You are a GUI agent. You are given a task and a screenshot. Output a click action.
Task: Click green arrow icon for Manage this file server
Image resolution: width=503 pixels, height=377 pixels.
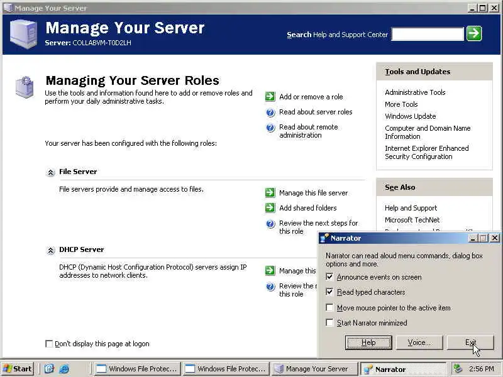[270, 193]
